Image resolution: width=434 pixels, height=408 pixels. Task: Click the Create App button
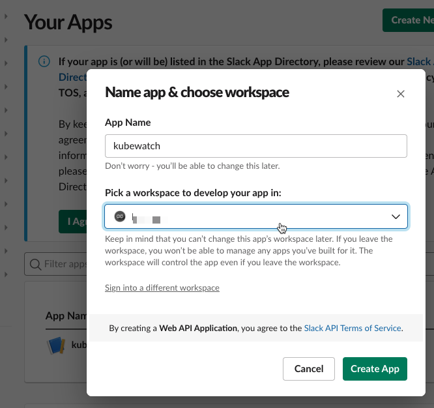375,369
